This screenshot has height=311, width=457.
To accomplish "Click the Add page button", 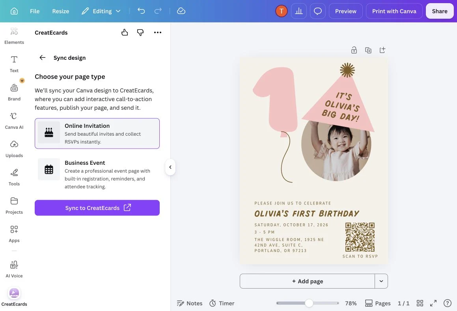I will (307, 281).
